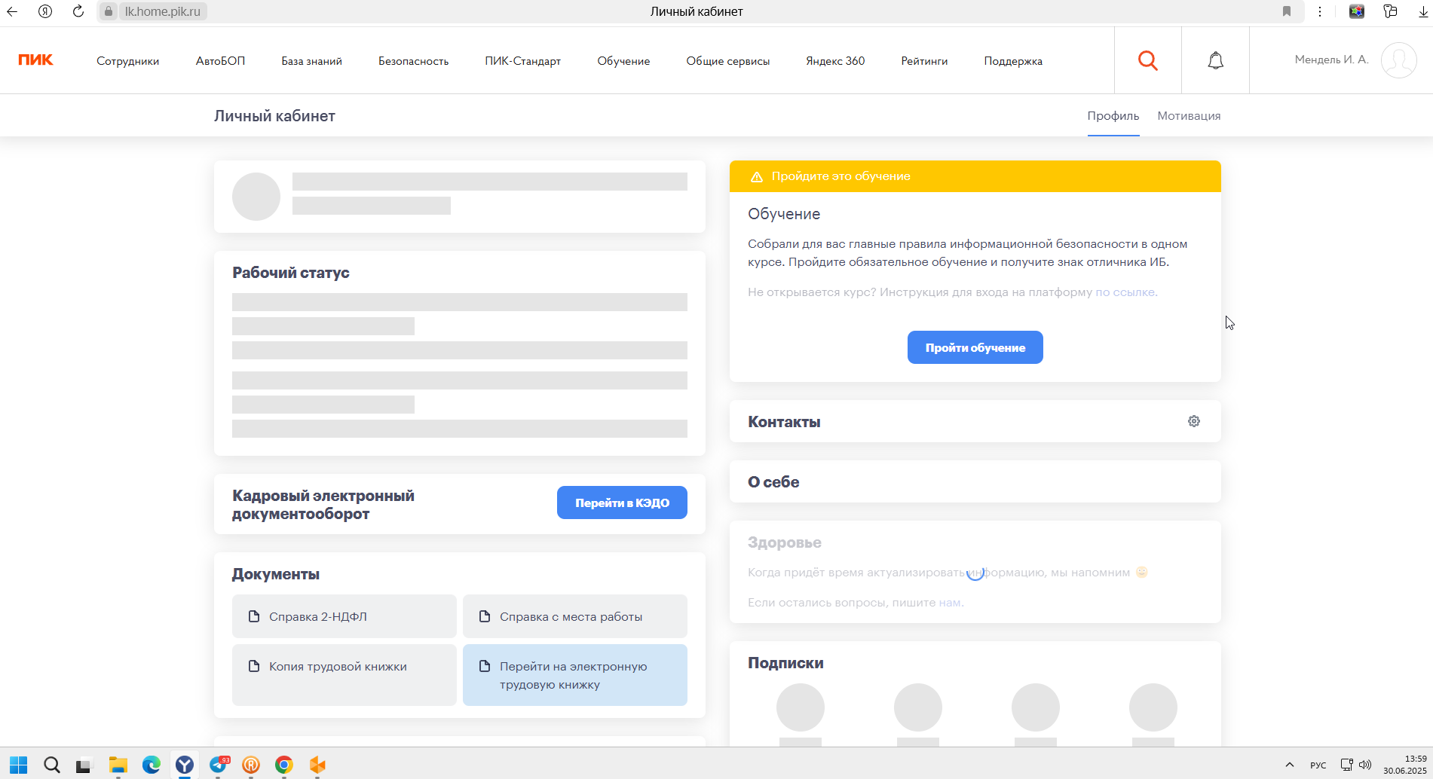Click the document icon beside Справка 2-НДФЛ
The width and height of the screenshot is (1433, 779).
click(x=254, y=616)
